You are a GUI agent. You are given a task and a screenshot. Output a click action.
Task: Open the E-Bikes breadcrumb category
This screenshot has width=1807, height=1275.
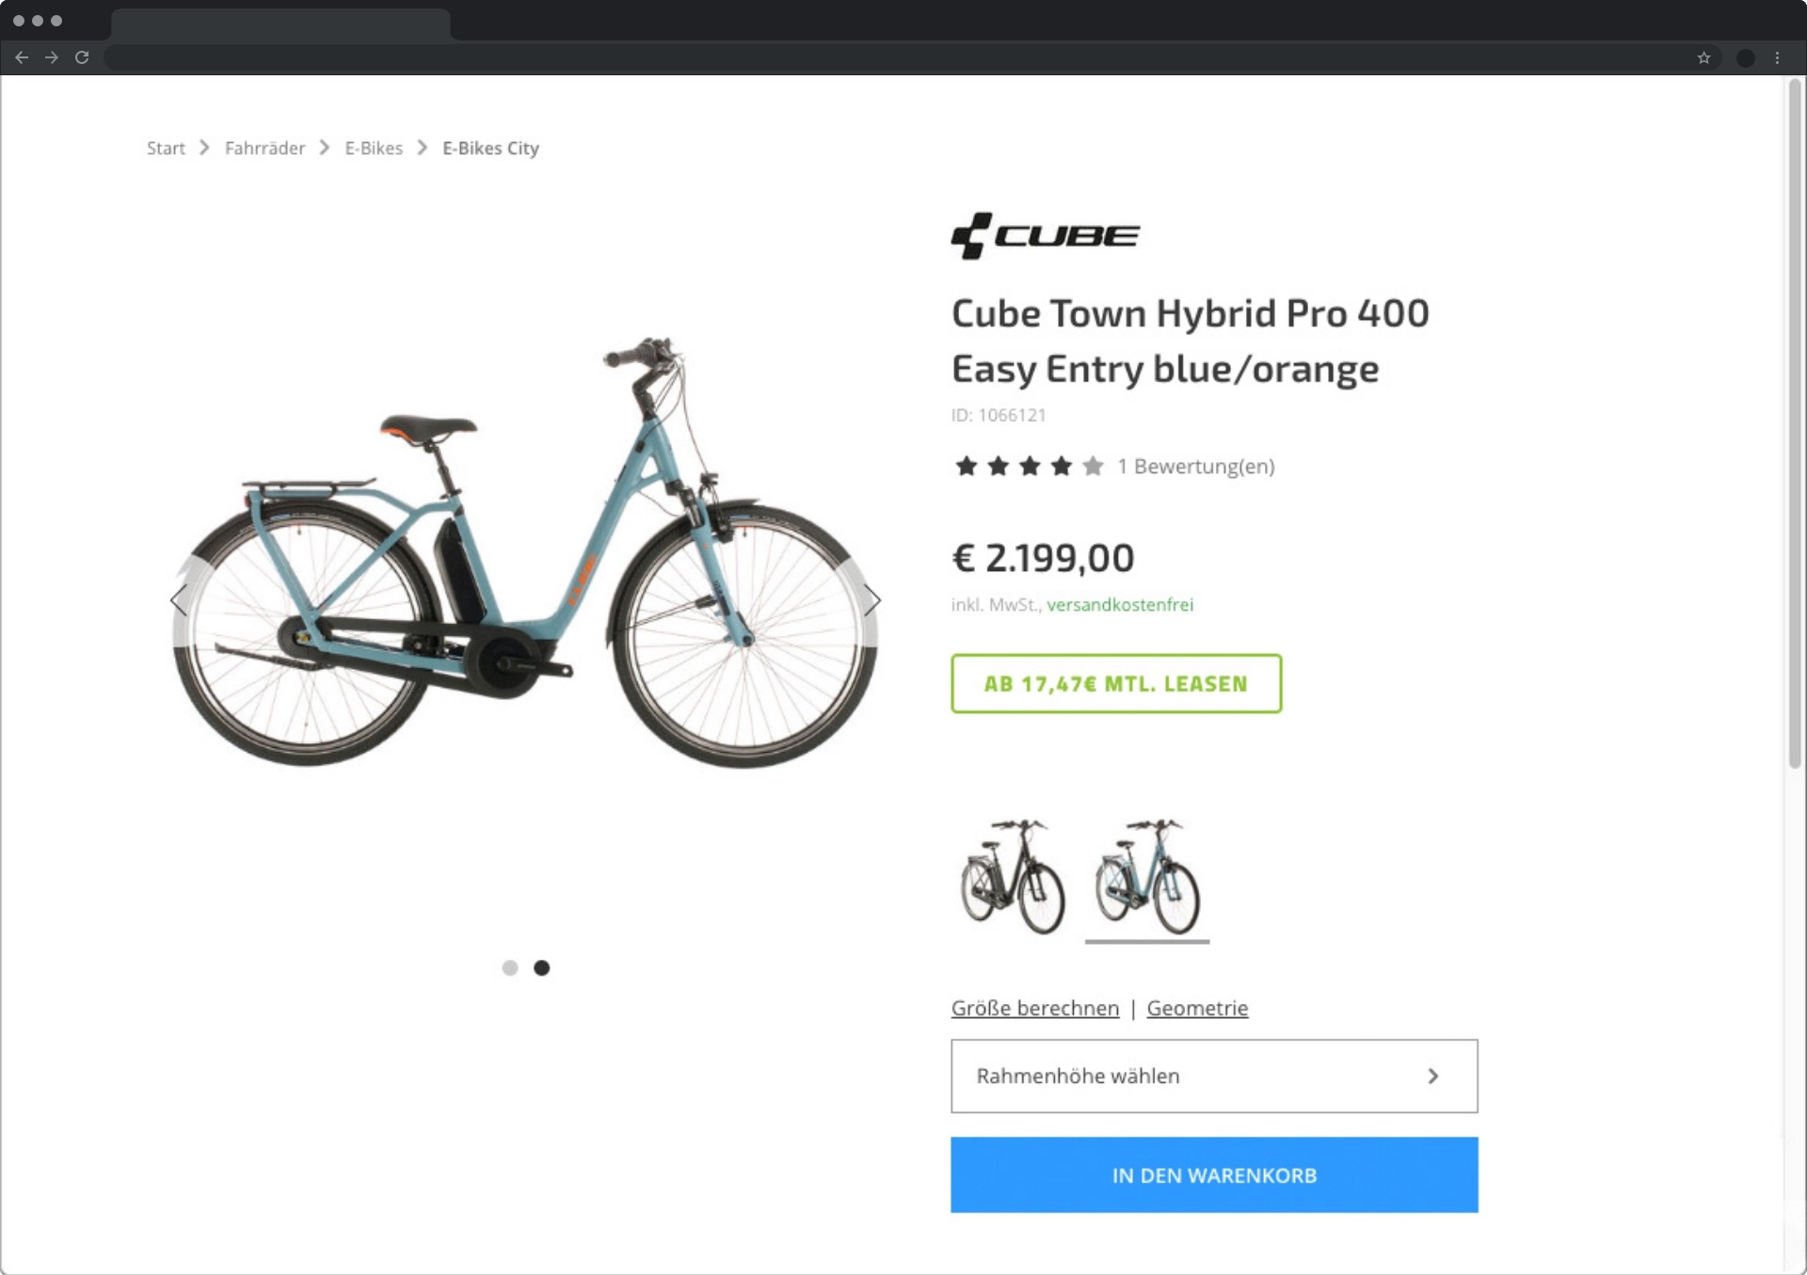click(x=373, y=148)
